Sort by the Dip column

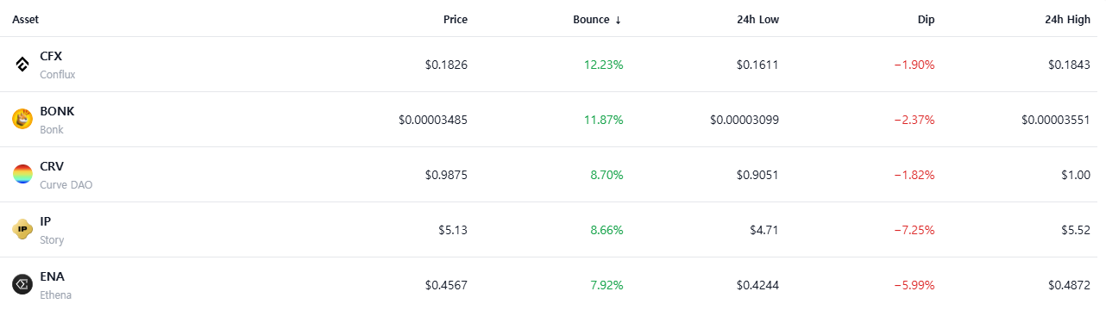point(926,19)
